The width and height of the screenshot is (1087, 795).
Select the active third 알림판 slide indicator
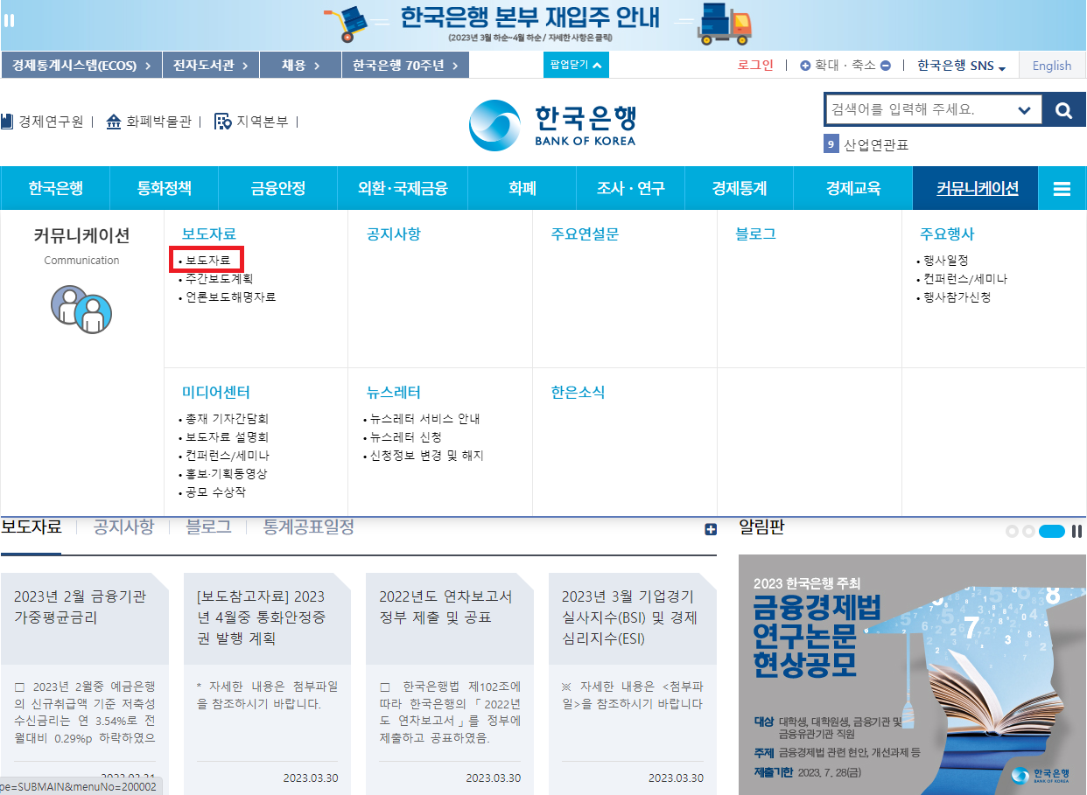coord(1052,531)
